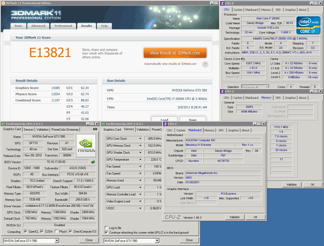Open the Help tab in 3DMark
Image resolution: width=324 pixels, height=246 pixels.
(x=104, y=26)
